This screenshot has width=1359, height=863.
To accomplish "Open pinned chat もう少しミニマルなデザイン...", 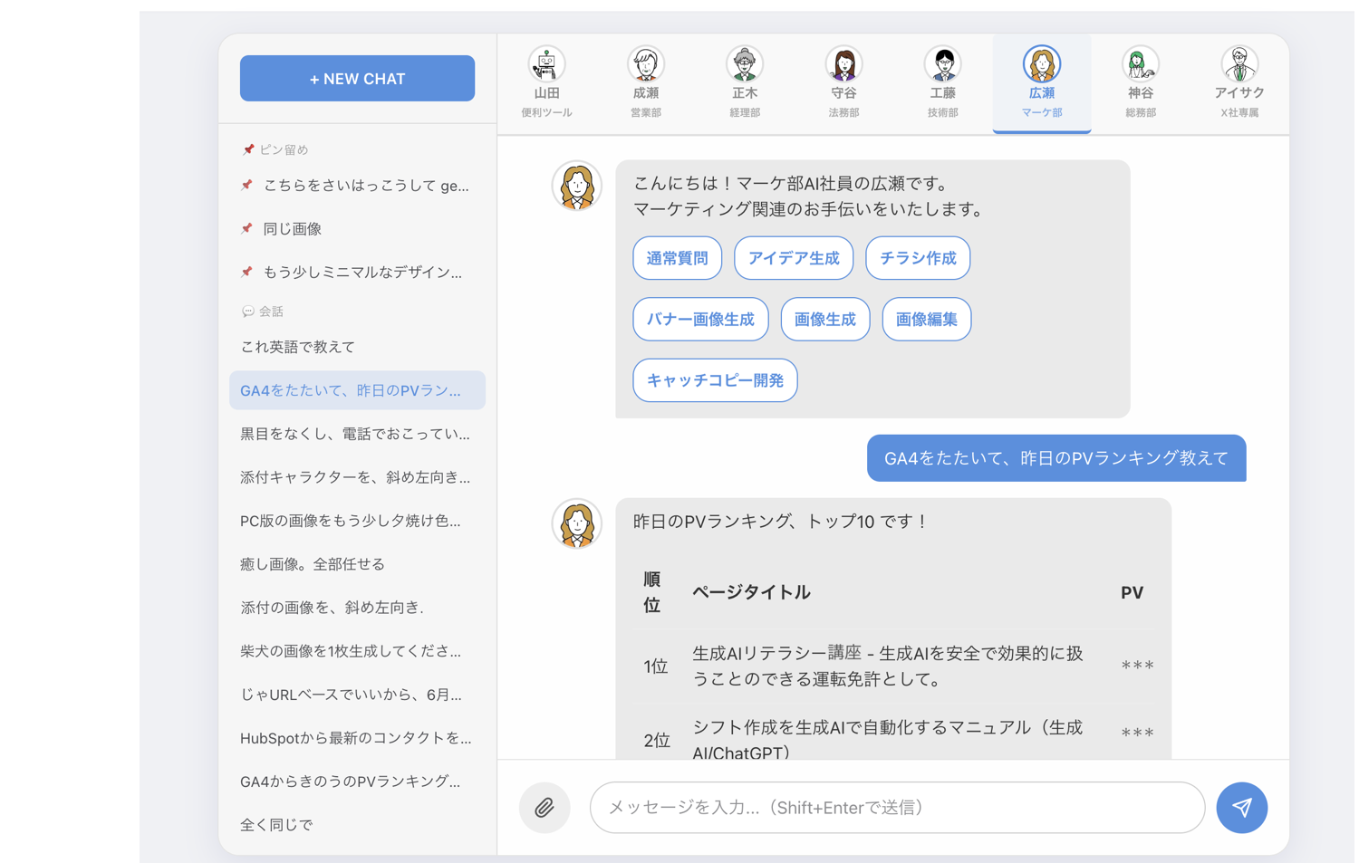I will click(357, 273).
